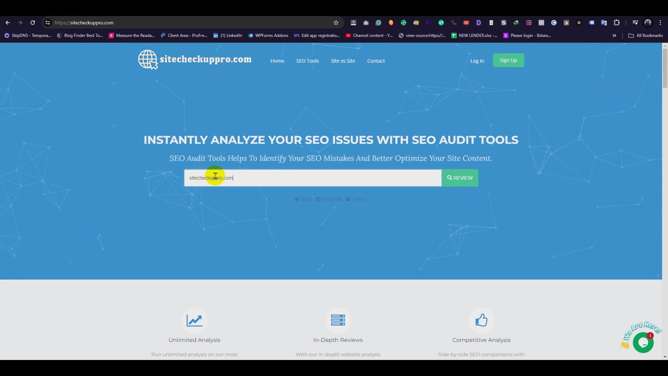Click the screenshot capture extension icon
The width and height of the screenshot is (668, 376).
365,22
